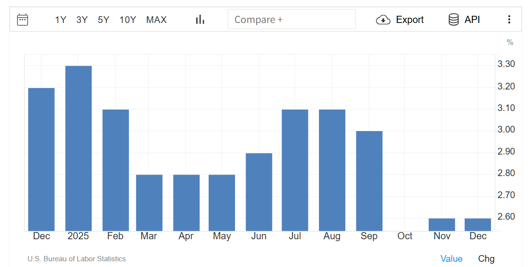The image size is (530, 267).
Task: Click the July bar in chart
Action: [295, 170]
